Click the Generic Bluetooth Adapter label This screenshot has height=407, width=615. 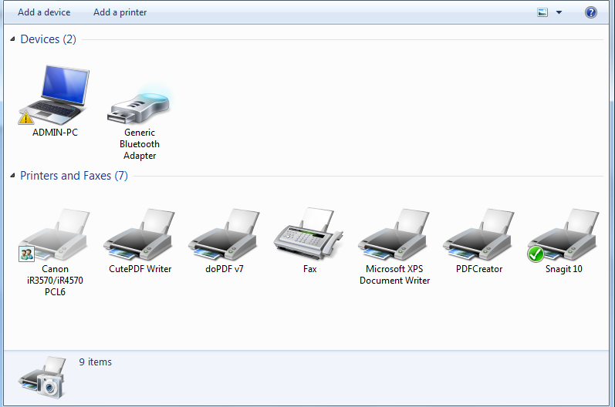[x=140, y=144]
